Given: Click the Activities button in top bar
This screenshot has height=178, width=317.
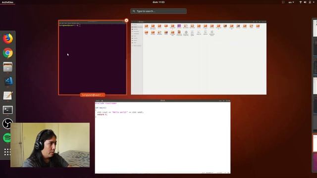Looking at the screenshot, I should tap(7, 2).
